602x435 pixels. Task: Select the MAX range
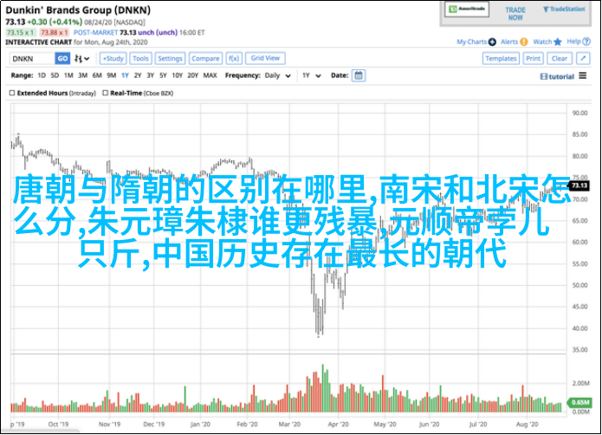210,75
